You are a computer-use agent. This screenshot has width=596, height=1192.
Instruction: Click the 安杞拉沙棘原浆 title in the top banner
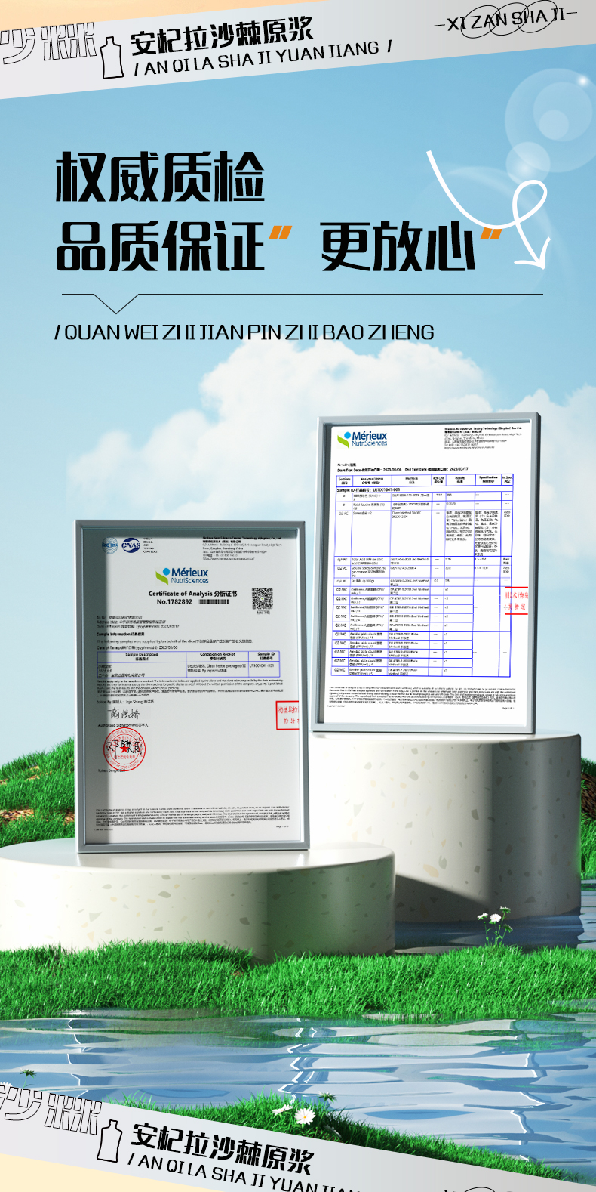pyautogui.click(x=221, y=36)
